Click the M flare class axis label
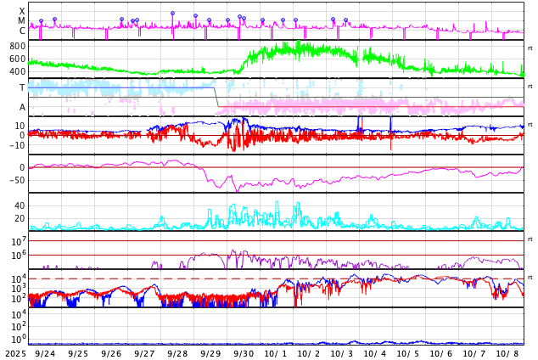 pyautogui.click(x=22, y=21)
